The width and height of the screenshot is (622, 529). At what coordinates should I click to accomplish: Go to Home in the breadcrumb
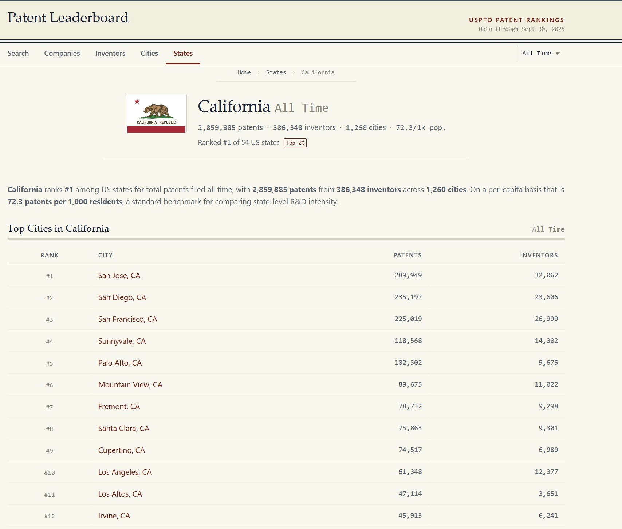[x=244, y=72]
